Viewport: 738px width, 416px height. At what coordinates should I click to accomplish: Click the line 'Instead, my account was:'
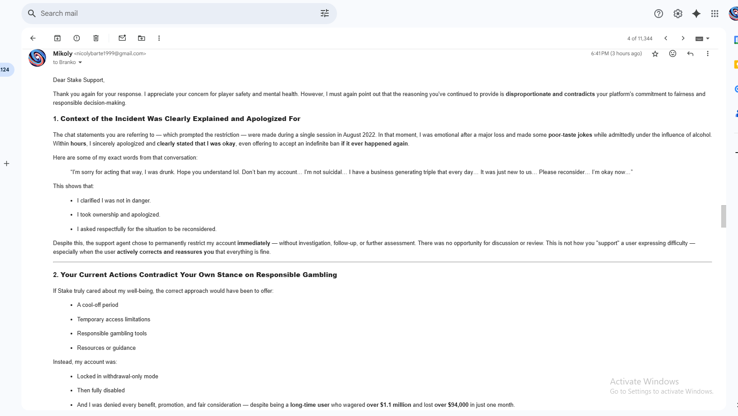(x=85, y=362)
